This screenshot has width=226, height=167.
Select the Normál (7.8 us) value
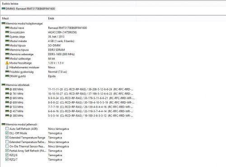(57, 72)
